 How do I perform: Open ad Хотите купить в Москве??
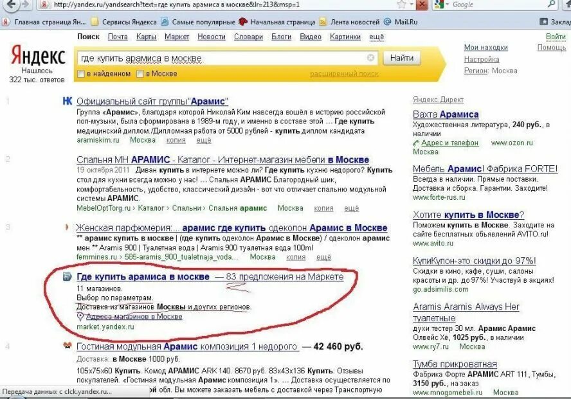[x=468, y=215]
